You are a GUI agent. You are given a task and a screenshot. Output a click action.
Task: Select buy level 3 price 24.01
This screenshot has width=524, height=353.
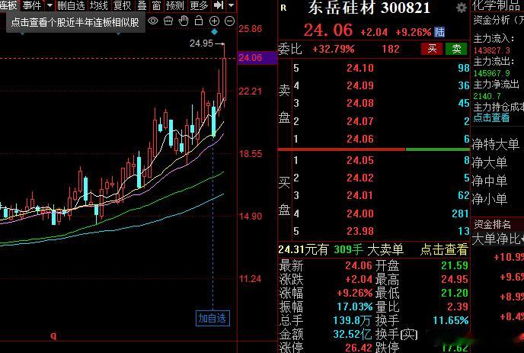coord(360,195)
